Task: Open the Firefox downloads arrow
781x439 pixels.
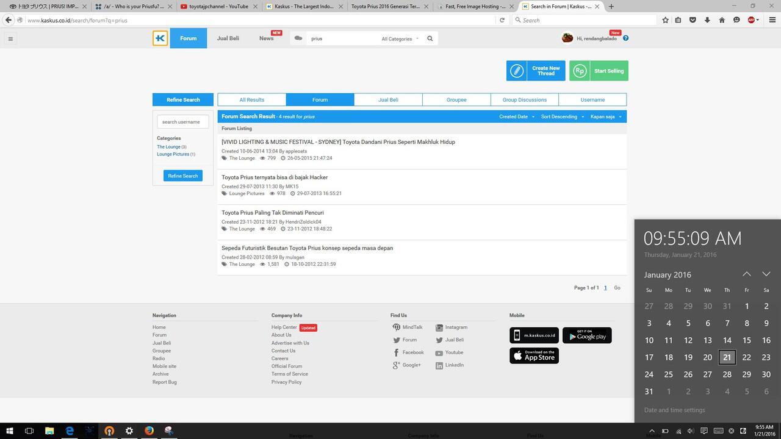Action: (707, 20)
